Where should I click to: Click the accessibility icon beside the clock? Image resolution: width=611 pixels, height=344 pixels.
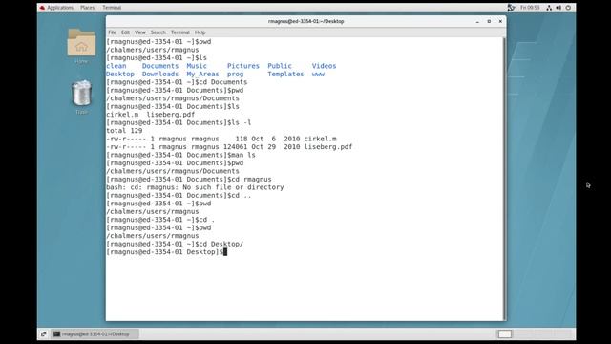tap(511, 8)
